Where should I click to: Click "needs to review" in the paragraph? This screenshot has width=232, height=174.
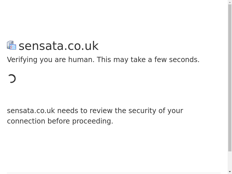click(85, 111)
